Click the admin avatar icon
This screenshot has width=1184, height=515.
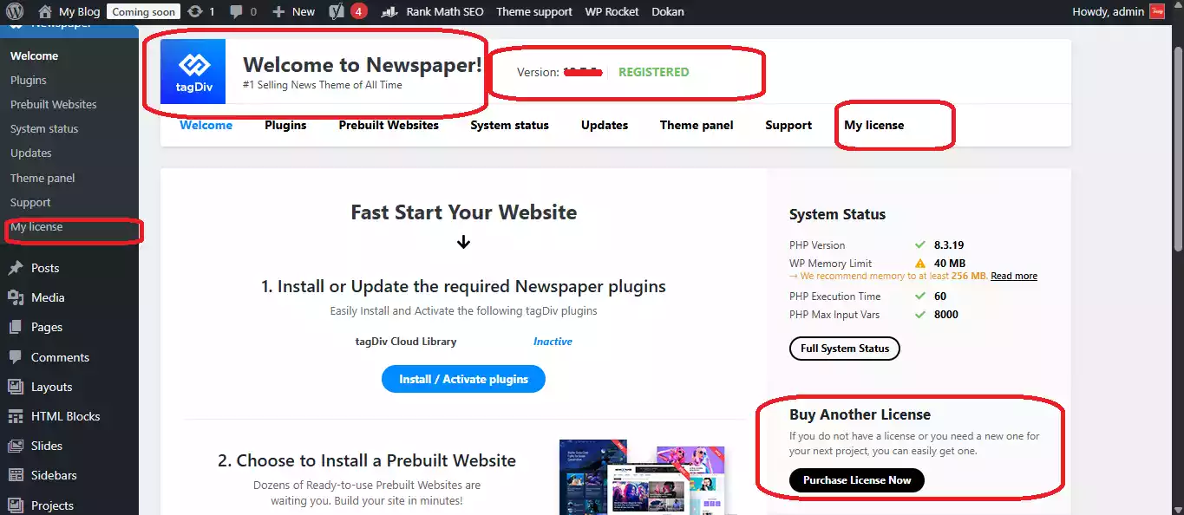pyautogui.click(x=1157, y=11)
